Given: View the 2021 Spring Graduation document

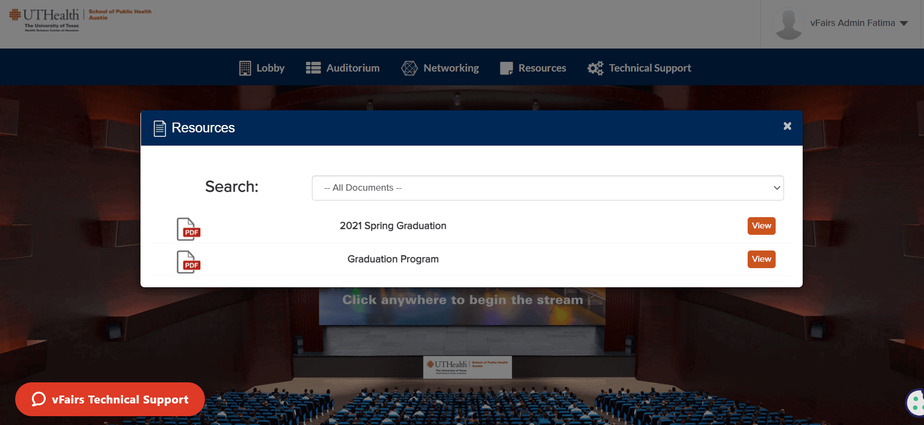Looking at the screenshot, I should [761, 226].
